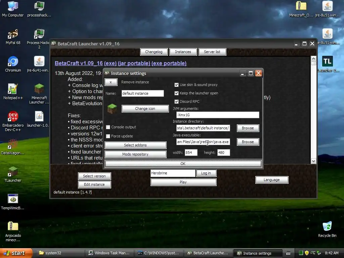Toggle Use skin & sound proxy checkbox
Screen dimensions: 344x258
(176, 85)
